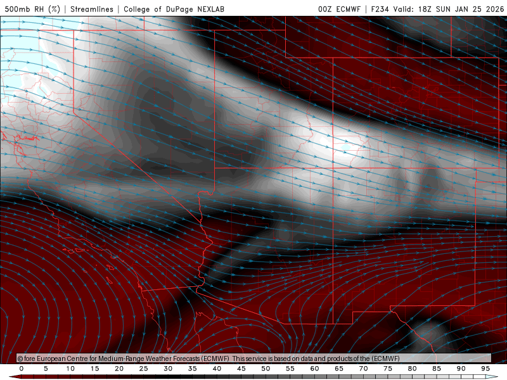Viewport: 507px width, 380px height.
Task: Click the "500mb RH (%)" title text
Action: [32, 9]
